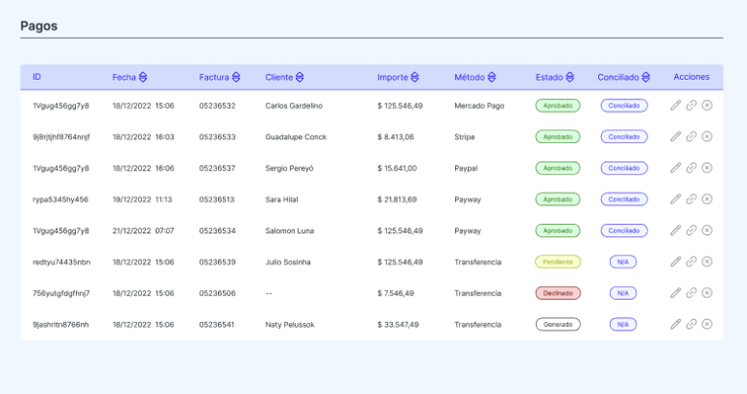Viewport: 747px width, 394px height.
Task: Sort table by Método column
Action: (491, 77)
